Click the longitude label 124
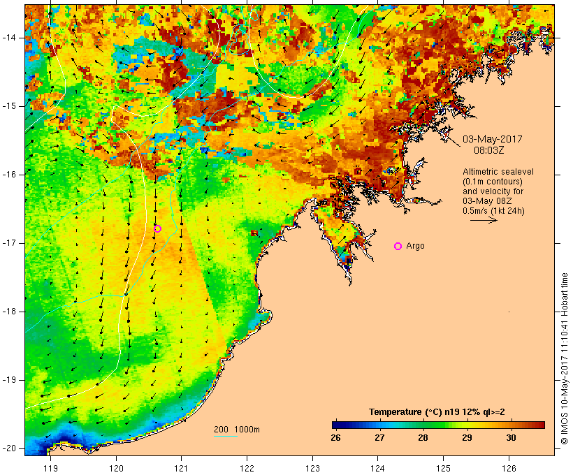 click(x=378, y=468)
